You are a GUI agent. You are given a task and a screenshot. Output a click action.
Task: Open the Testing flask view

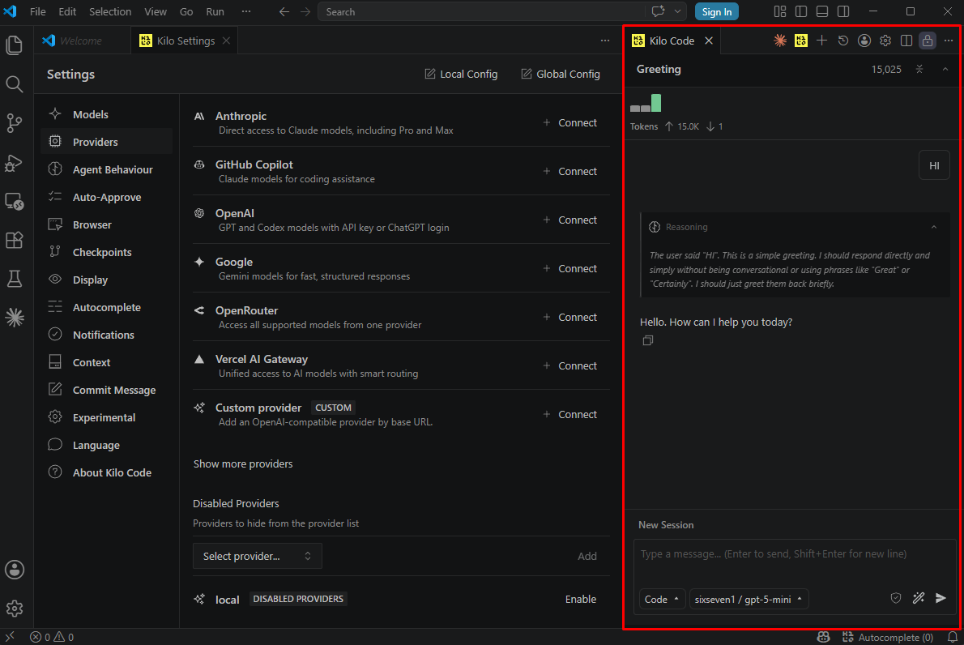pyautogui.click(x=14, y=279)
